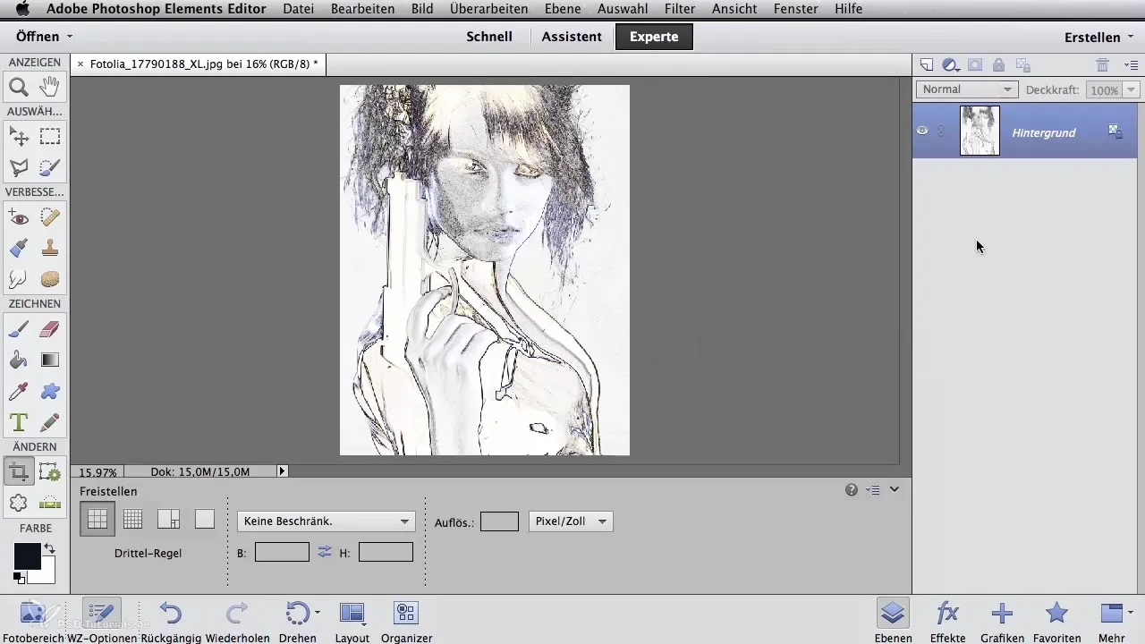This screenshot has height=644, width=1145.
Task: Click the H height input field
Action: [x=386, y=553]
